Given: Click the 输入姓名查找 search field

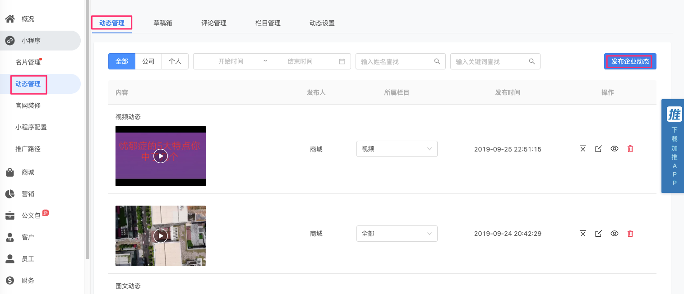Looking at the screenshot, I should [x=401, y=61].
